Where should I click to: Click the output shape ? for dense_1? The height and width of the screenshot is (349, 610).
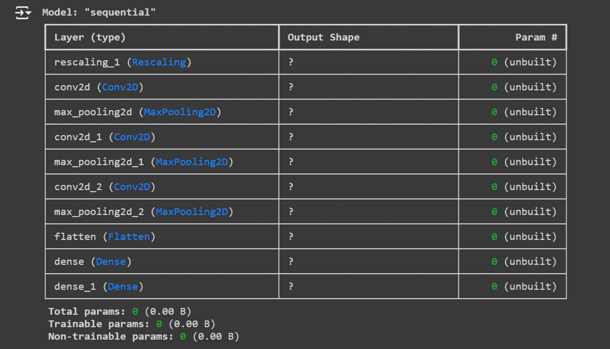[x=291, y=287]
